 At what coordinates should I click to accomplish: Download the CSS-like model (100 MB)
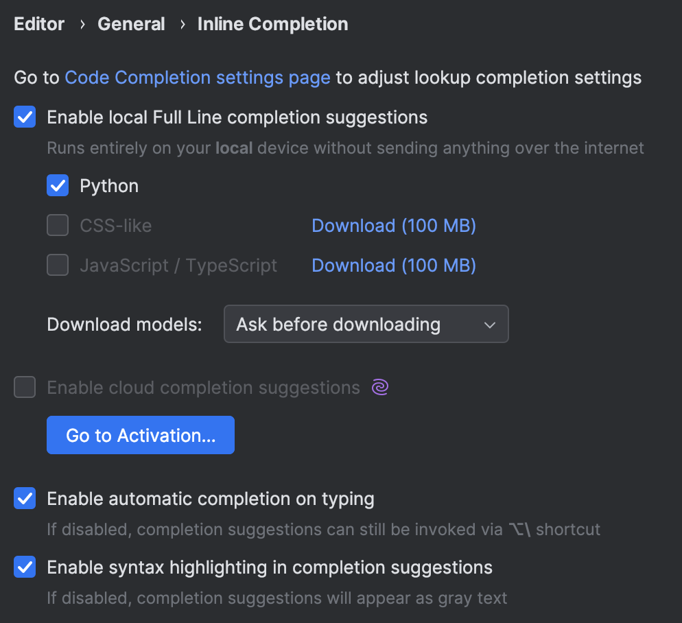click(x=393, y=225)
